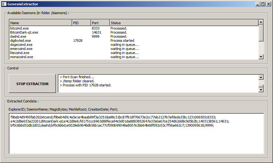
Task: Sort daemons by Status column header
Action: [x=184, y=23]
